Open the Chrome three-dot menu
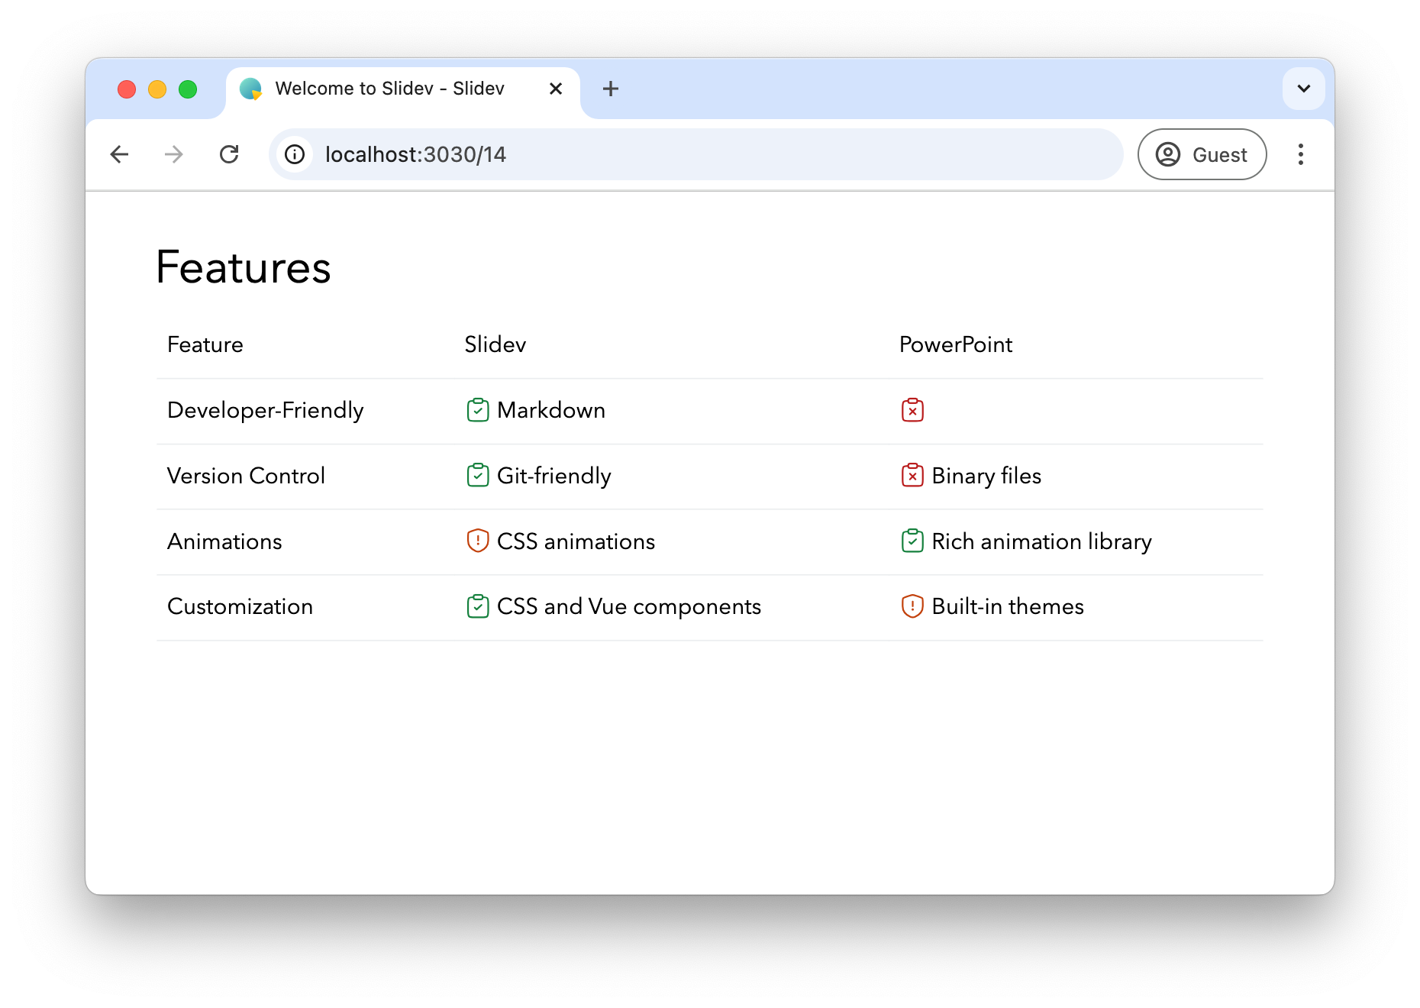Image resolution: width=1420 pixels, height=1008 pixels. [x=1301, y=154]
